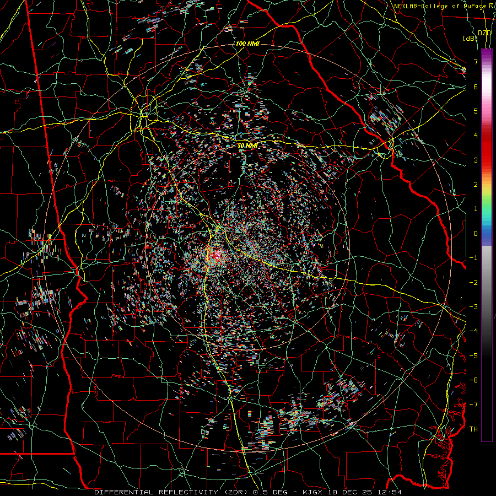Click the "-2" value on color scale

(473, 283)
